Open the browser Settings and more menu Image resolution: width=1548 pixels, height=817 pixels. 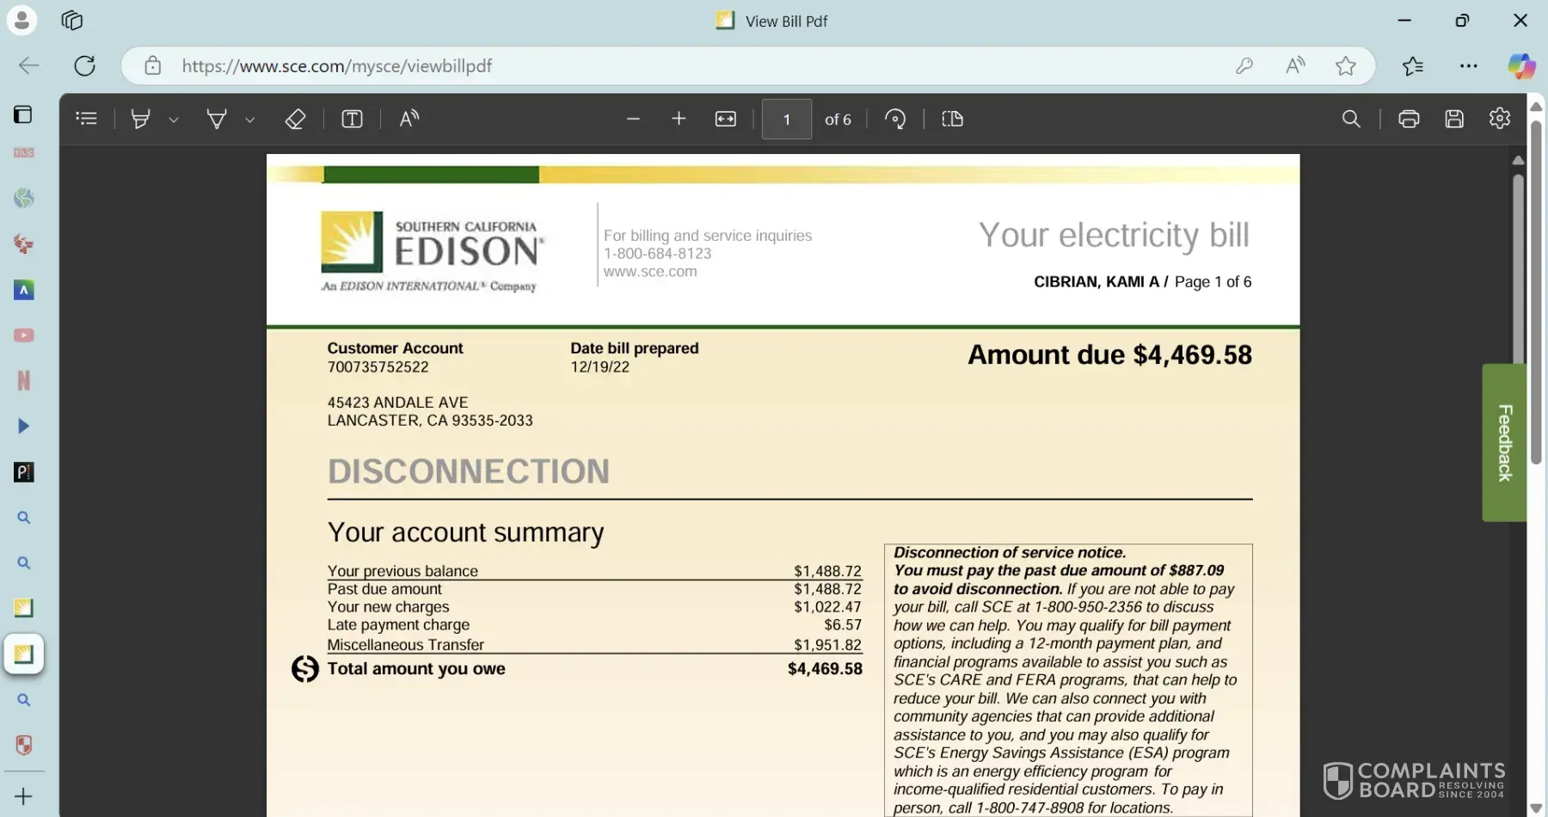coord(1469,66)
